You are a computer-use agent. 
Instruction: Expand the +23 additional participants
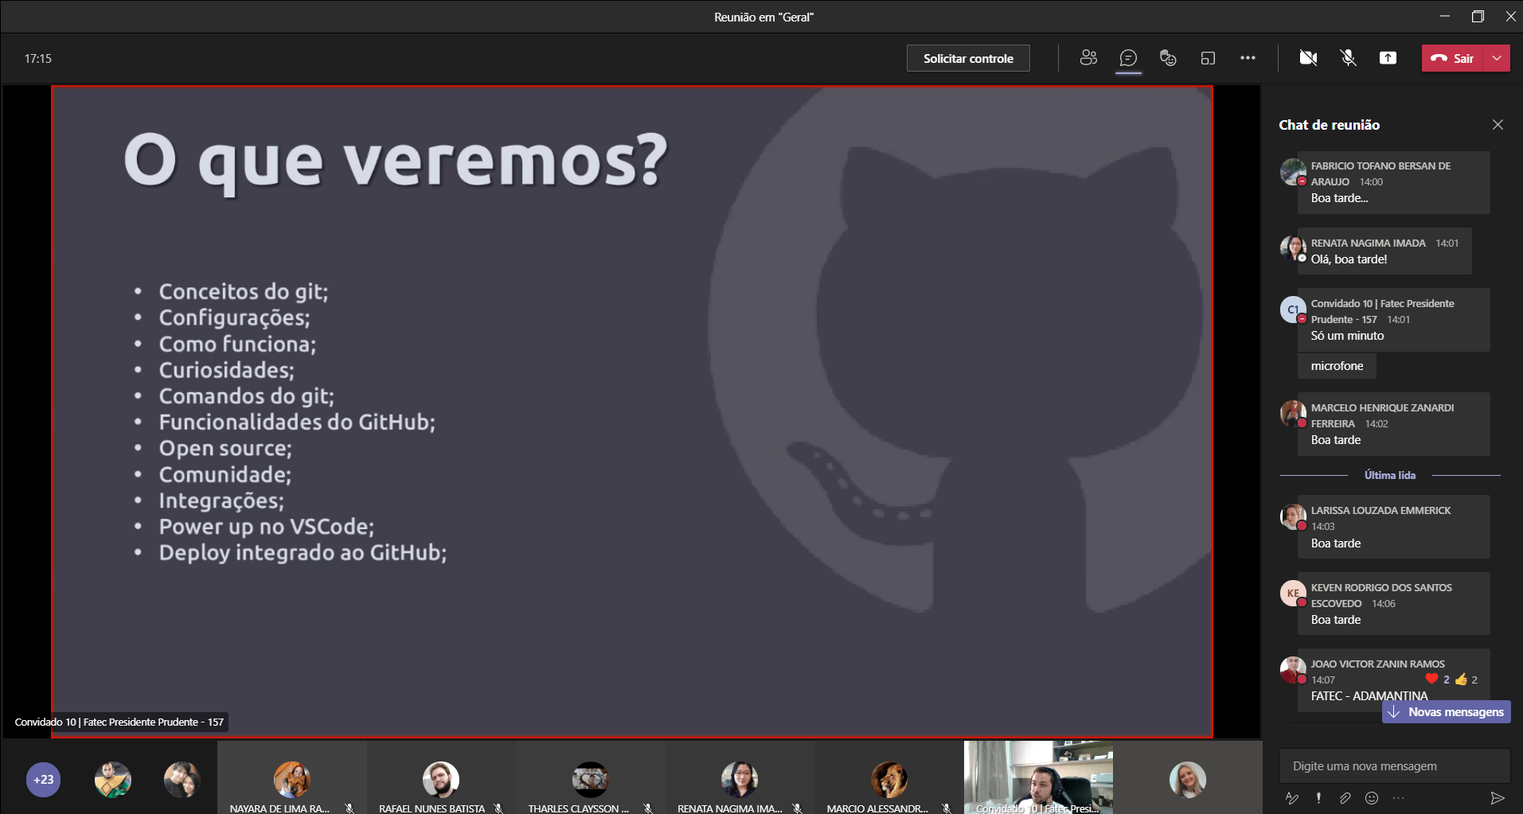click(x=43, y=780)
